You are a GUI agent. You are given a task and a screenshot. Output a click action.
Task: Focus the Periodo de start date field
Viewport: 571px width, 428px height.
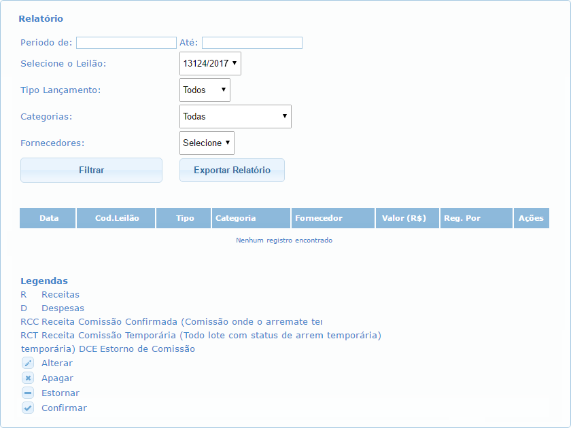pos(126,43)
